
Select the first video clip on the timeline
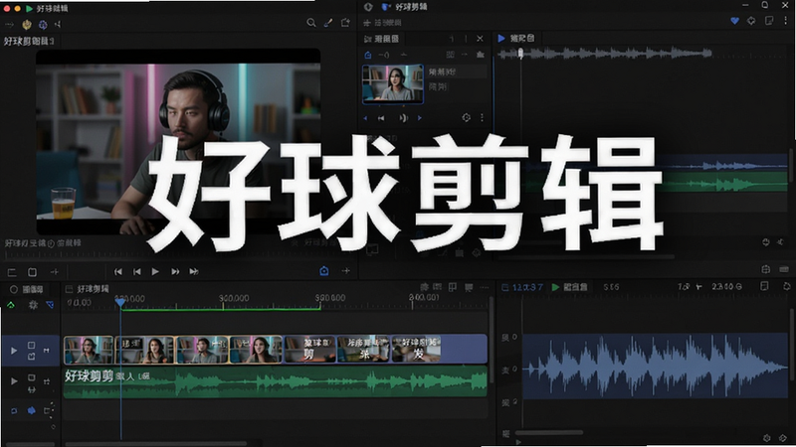(89, 350)
